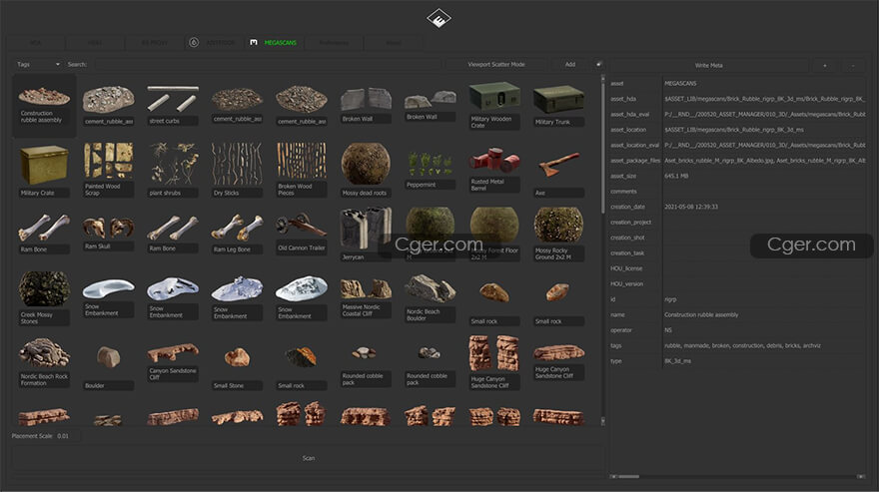Select the Small Stone asset
This screenshot has width=879, height=492.
[237, 367]
